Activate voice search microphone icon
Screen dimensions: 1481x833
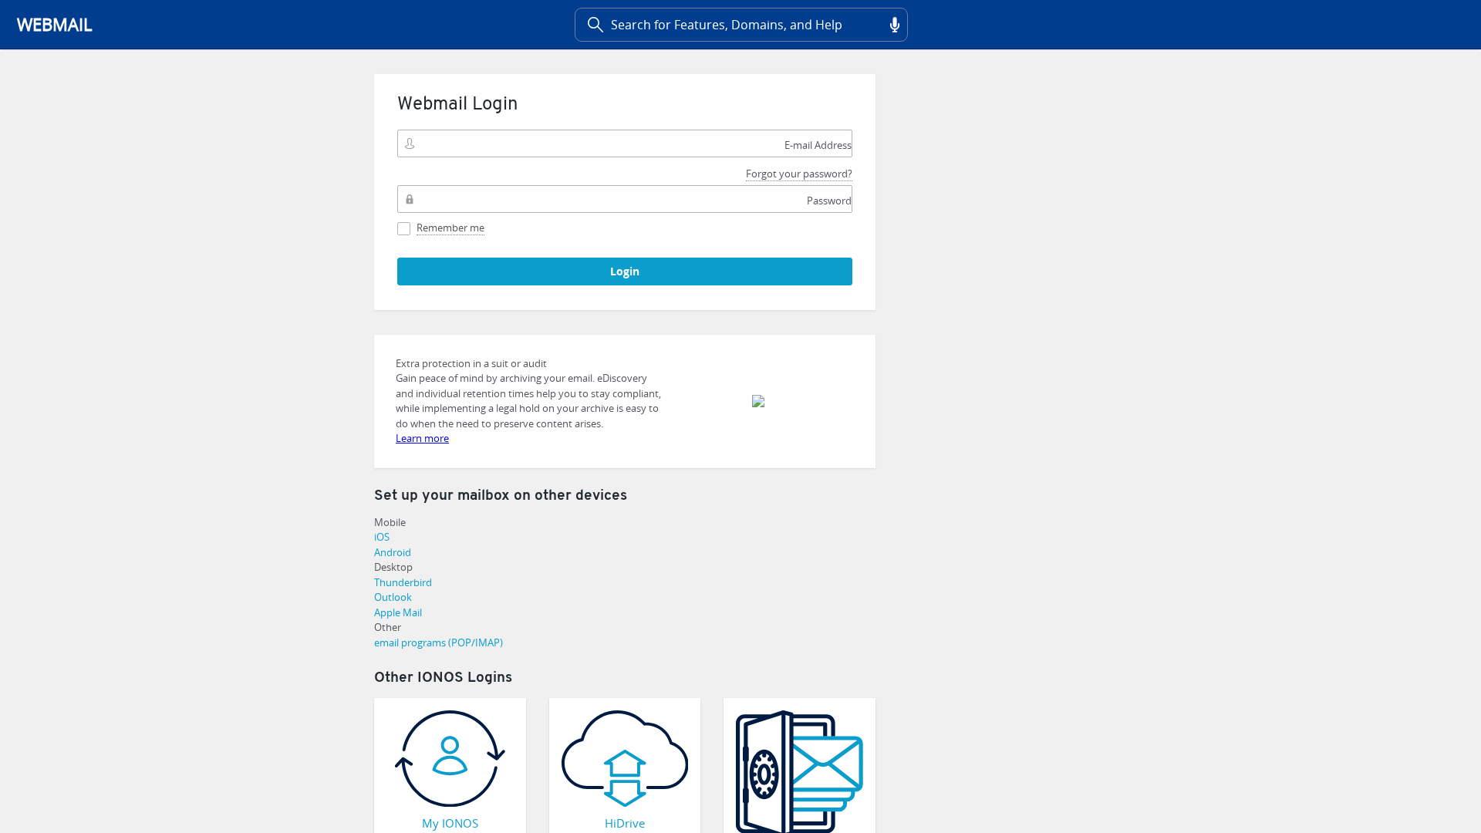(x=895, y=25)
